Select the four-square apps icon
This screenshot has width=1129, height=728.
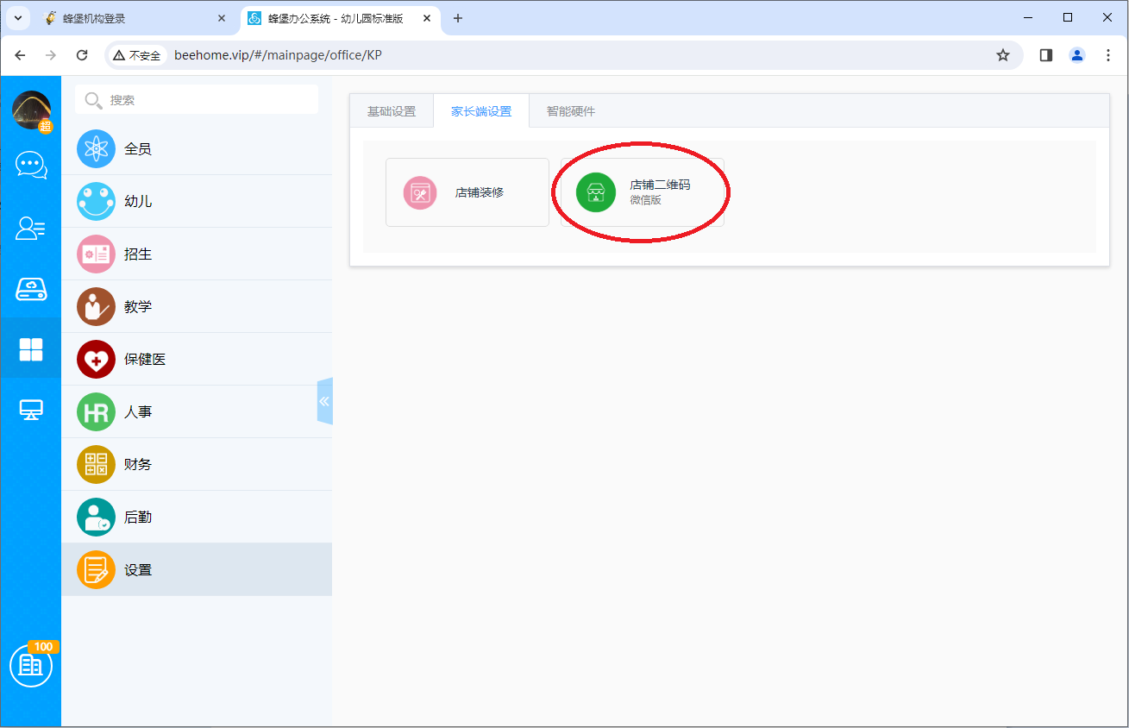[31, 349]
